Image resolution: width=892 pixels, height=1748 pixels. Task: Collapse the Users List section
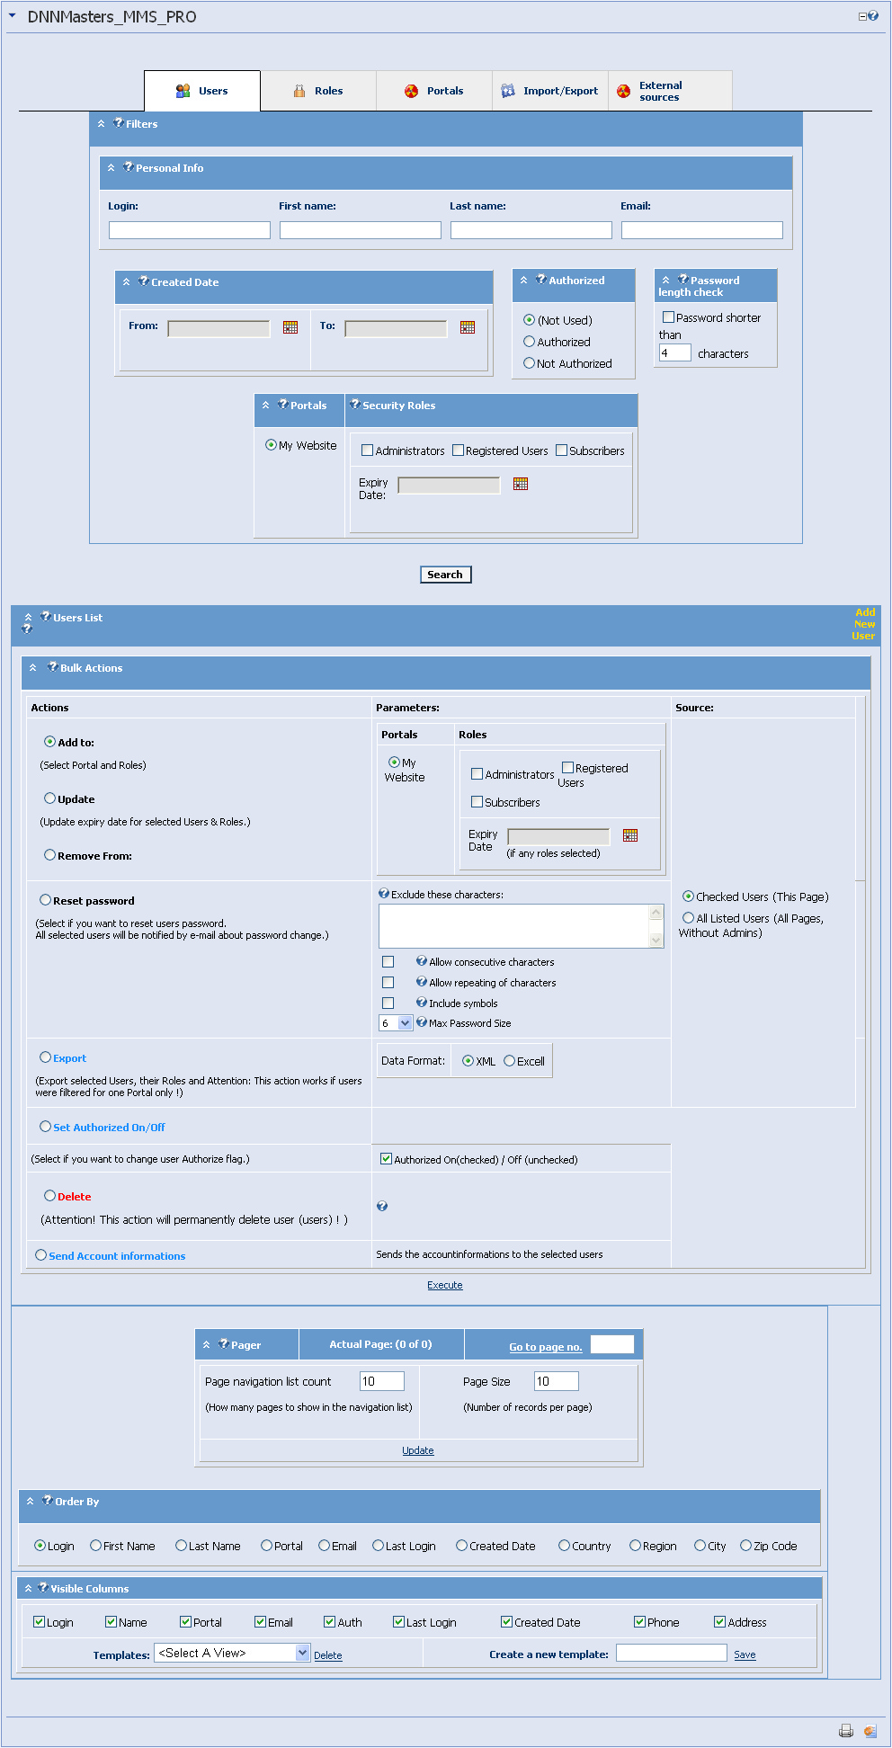pyautogui.click(x=29, y=618)
